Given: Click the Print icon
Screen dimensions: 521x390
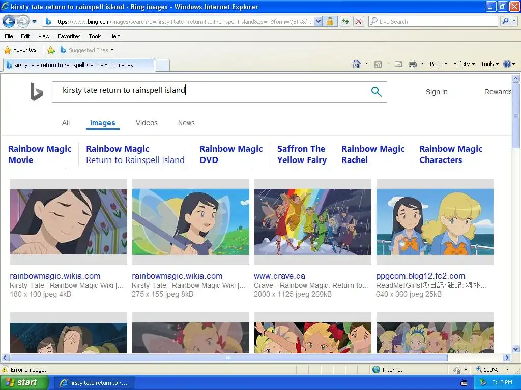Looking at the screenshot, I should pyautogui.click(x=412, y=64).
